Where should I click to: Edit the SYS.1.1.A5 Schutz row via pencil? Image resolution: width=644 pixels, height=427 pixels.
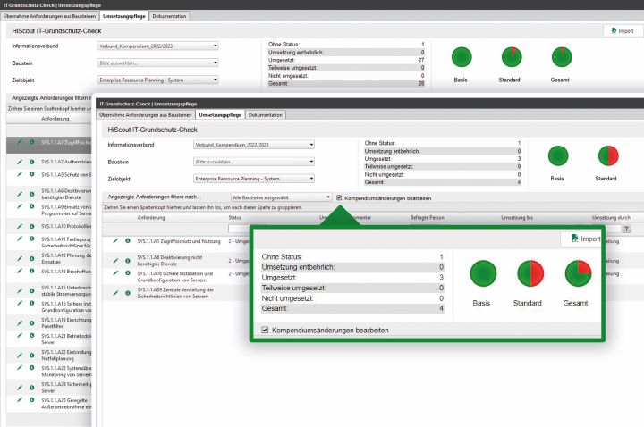pyautogui.click(x=20, y=174)
